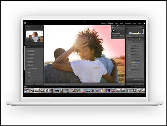Expand the Basic panel

click(x=143, y=82)
